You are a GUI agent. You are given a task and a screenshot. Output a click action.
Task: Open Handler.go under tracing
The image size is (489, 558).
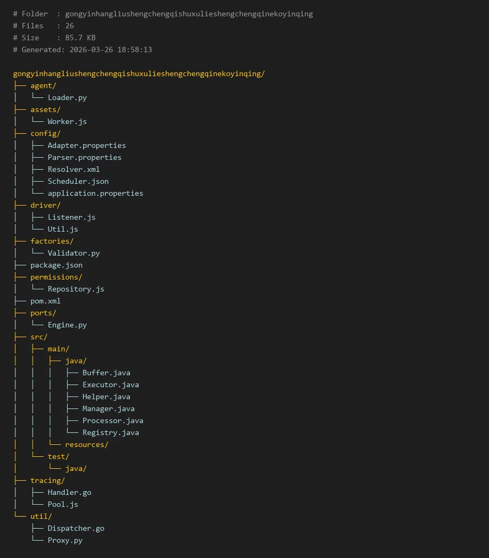point(69,492)
